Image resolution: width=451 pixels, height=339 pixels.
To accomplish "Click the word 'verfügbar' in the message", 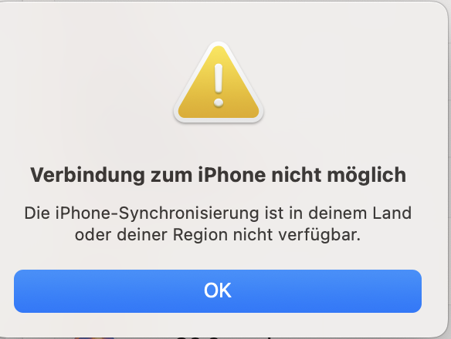I will 317,236.
